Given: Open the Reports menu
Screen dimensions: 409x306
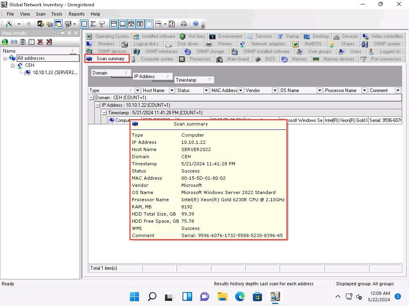Looking at the screenshot, I should 77,14.
